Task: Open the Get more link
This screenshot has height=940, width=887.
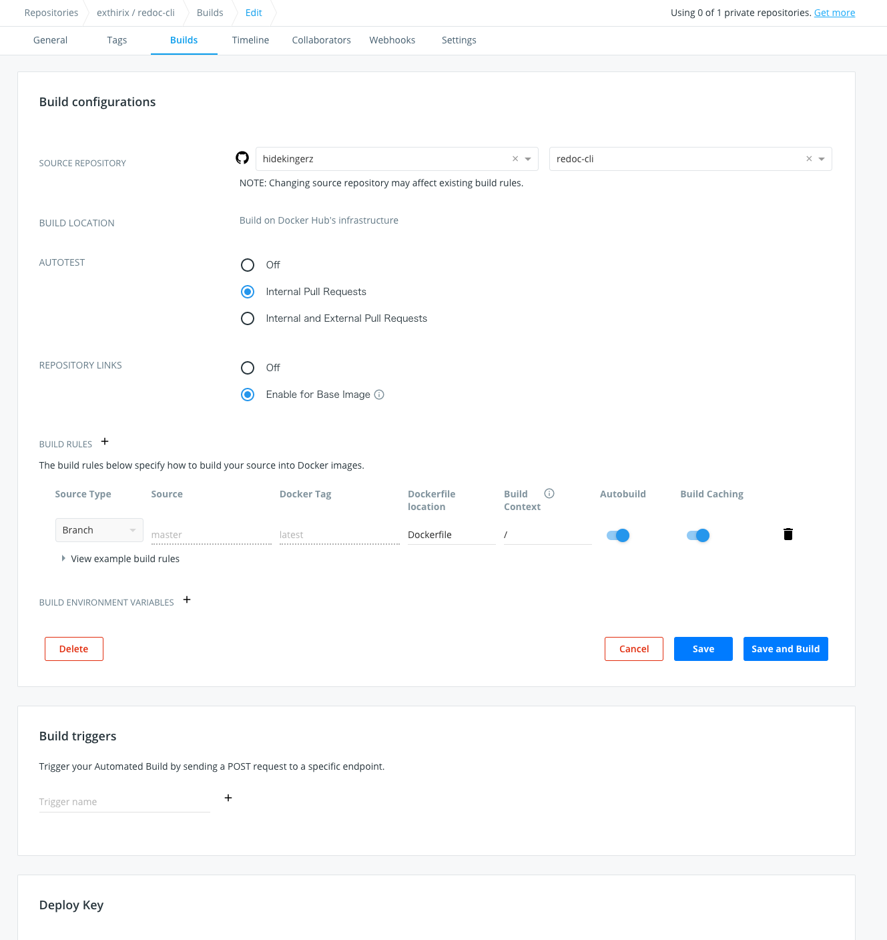Action: (x=834, y=12)
